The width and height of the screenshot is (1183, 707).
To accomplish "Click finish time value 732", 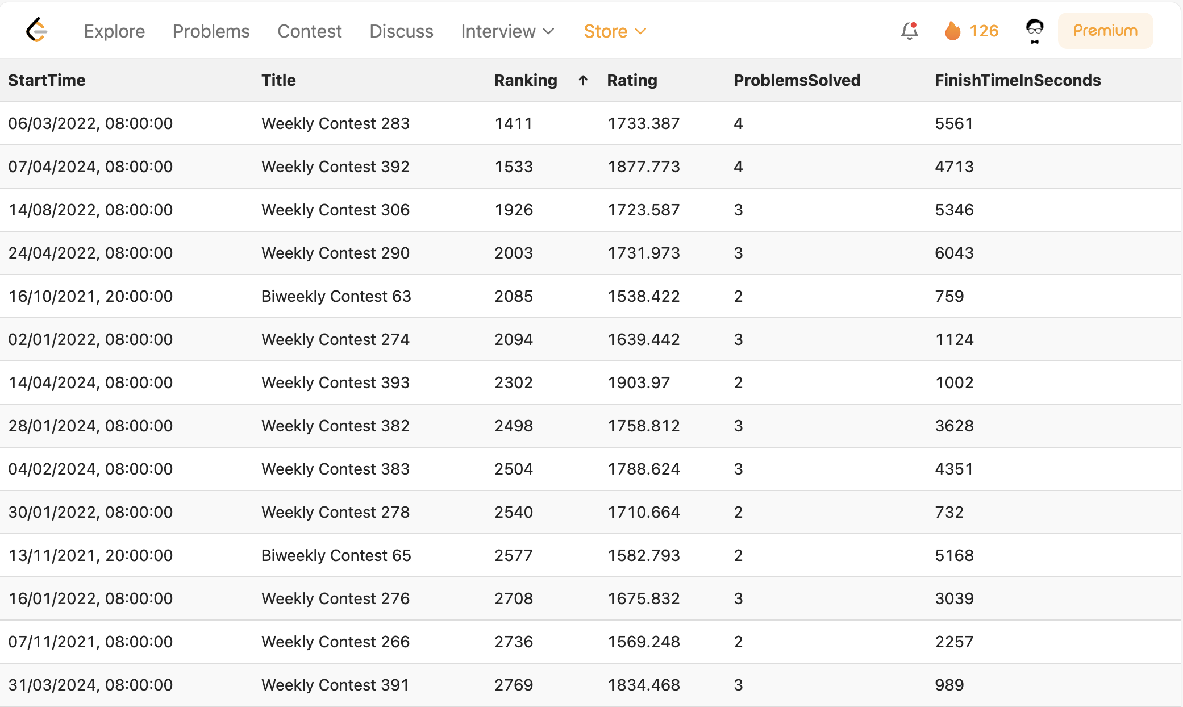I will (x=949, y=512).
